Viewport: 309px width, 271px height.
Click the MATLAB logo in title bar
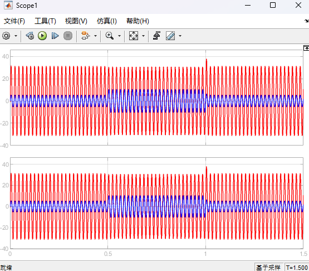click(8, 6)
